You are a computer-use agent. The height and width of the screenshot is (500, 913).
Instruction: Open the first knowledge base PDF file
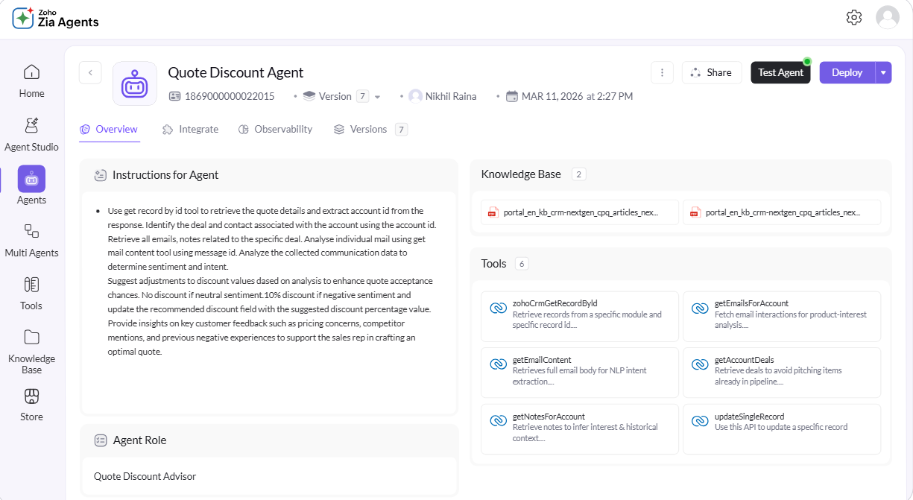click(580, 212)
